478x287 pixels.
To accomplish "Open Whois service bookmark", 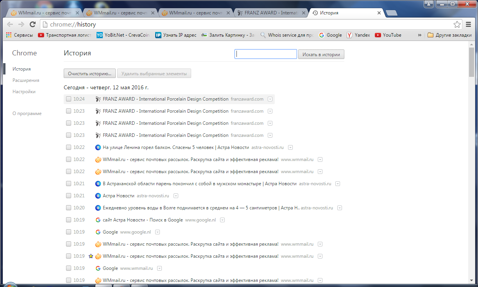I will pyautogui.click(x=287, y=35).
